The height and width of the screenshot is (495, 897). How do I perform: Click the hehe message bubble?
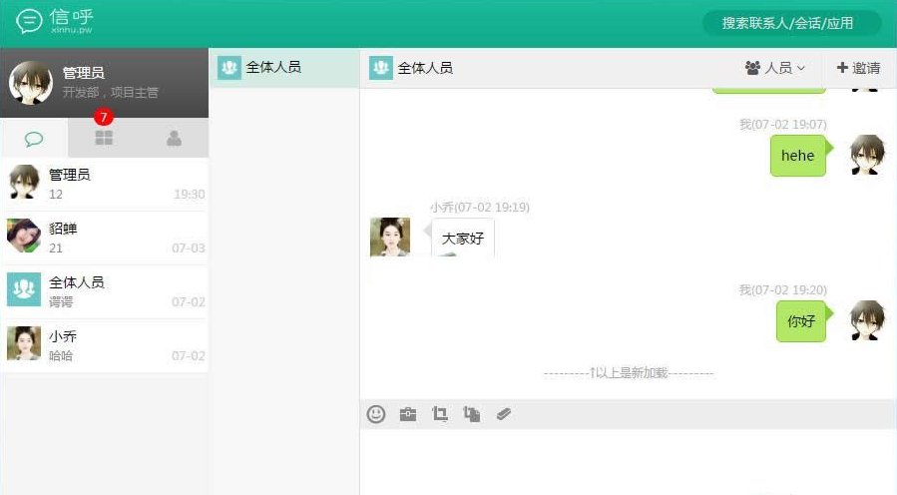click(798, 156)
